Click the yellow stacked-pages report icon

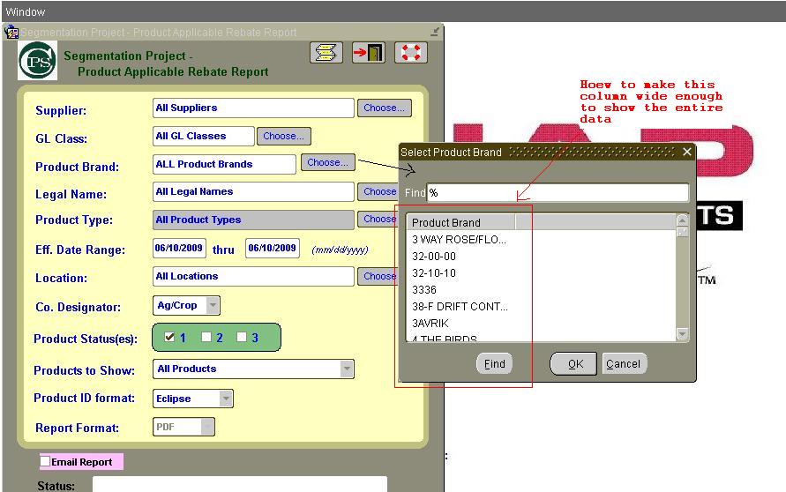coord(326,53)
